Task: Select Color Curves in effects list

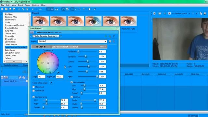Action: click(x=10, y=50)
